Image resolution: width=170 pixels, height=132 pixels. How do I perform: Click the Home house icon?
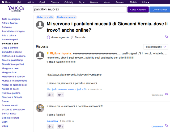click(x=3, y=2)
